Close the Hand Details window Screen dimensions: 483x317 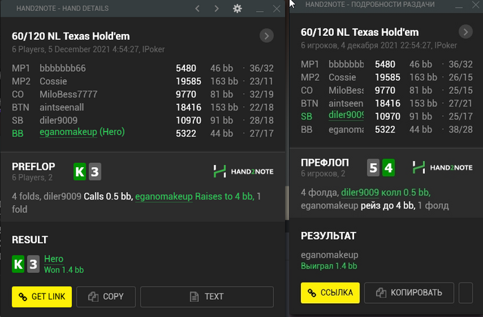click(x=277, y=9)
